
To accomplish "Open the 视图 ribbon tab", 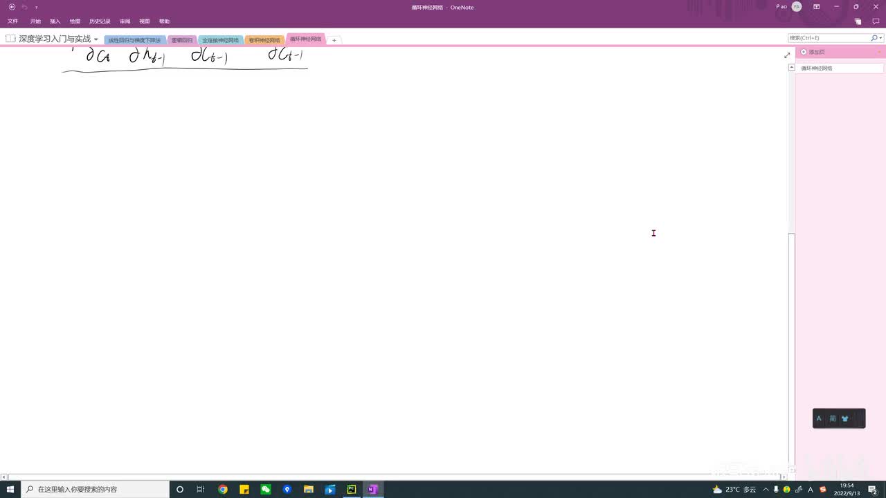I will click(145, 21).
